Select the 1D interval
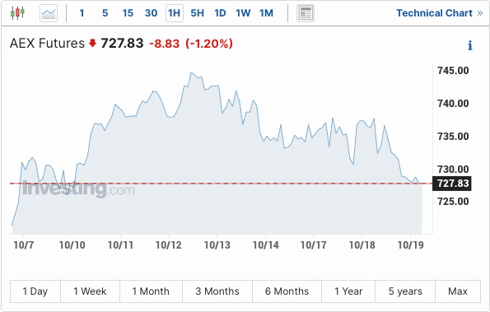 (220, 13)
